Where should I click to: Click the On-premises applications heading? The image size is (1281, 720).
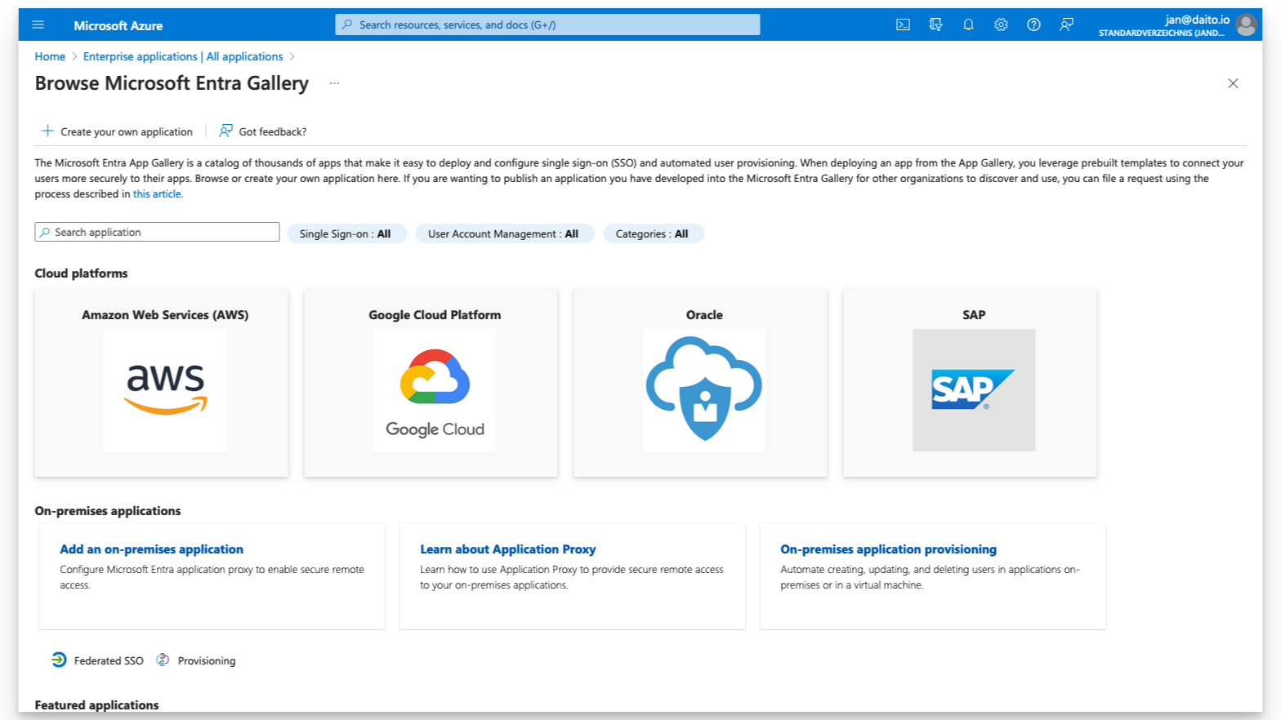coord(108,511)
